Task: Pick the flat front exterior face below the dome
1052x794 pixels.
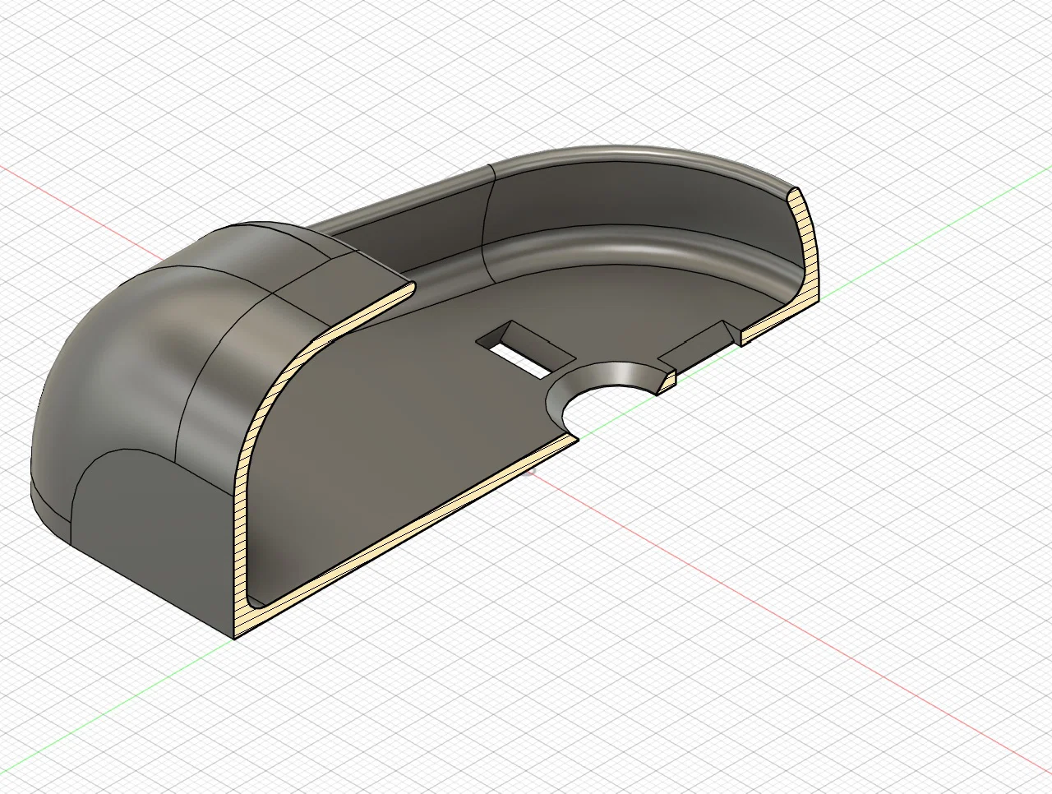Action: point(152,538)
